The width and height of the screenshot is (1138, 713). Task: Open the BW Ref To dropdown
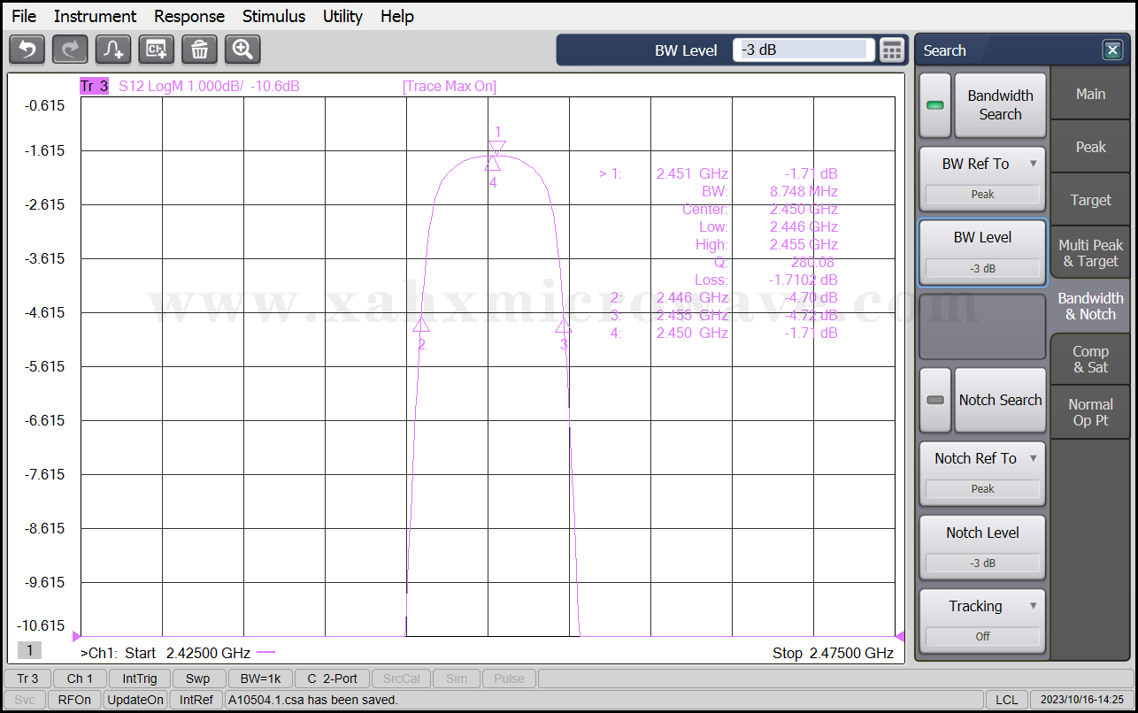[x=982, y=178]
